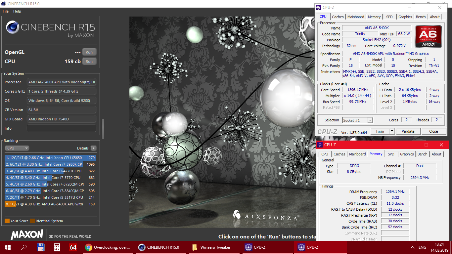
Task: Select Intel Xeon X5650 ranking entry
Action: (x=50, y=158)
